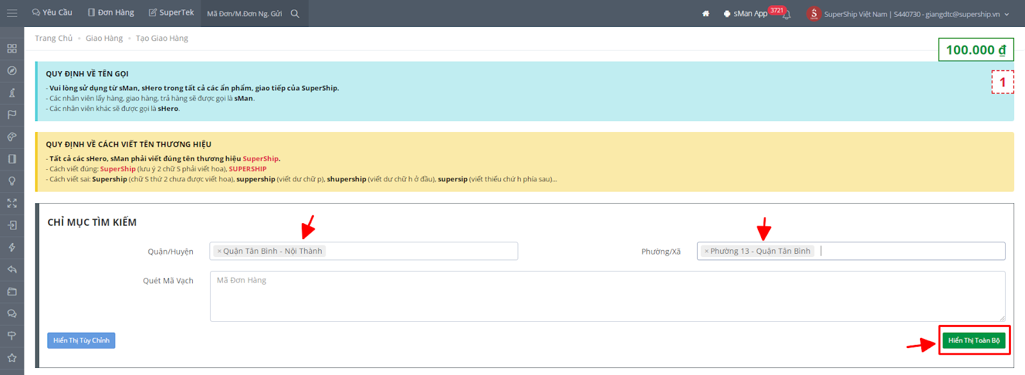Click heading CHỈ MỤC TÌM KIẾM
The height and width of the screenshot is (375, 1025).
pos(92,222)
